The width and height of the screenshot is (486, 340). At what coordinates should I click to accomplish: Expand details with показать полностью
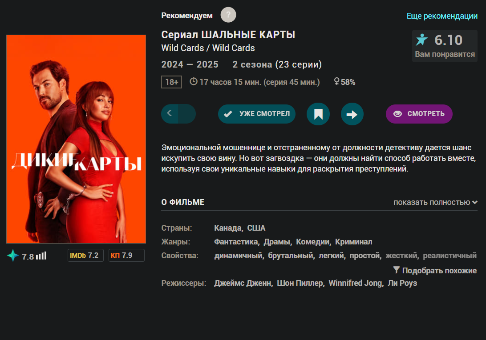[435, 203]
